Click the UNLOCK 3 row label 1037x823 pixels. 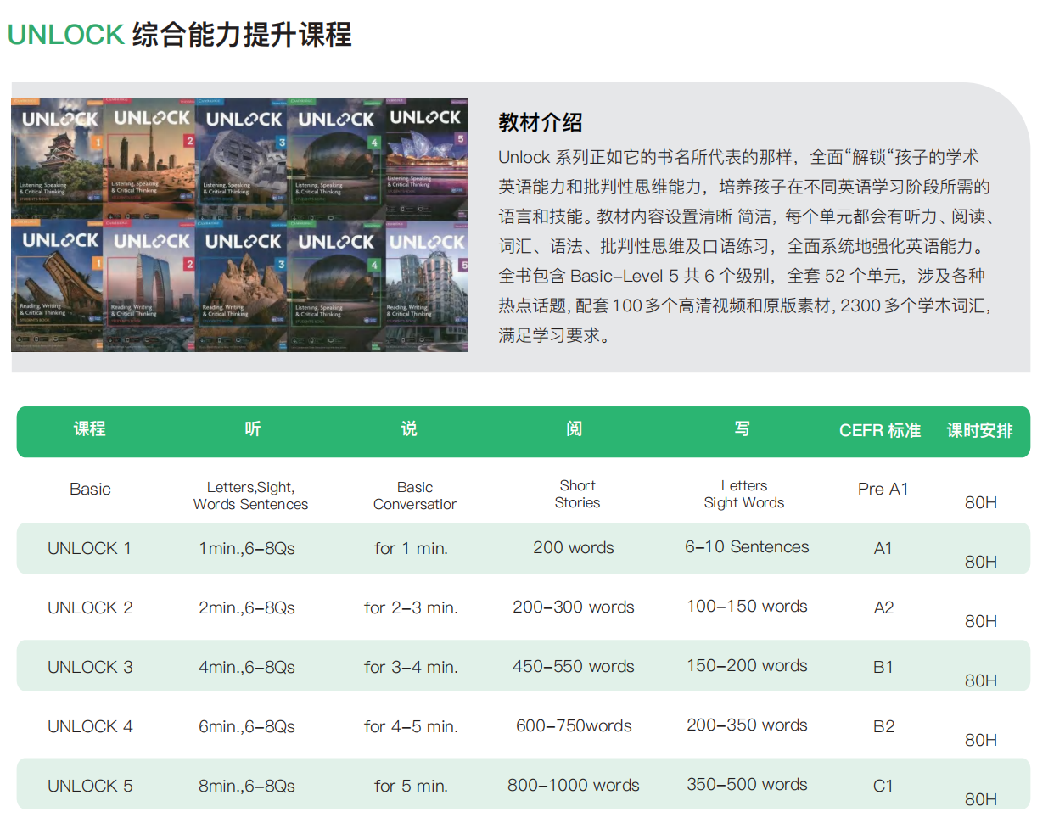click(89, 667)
